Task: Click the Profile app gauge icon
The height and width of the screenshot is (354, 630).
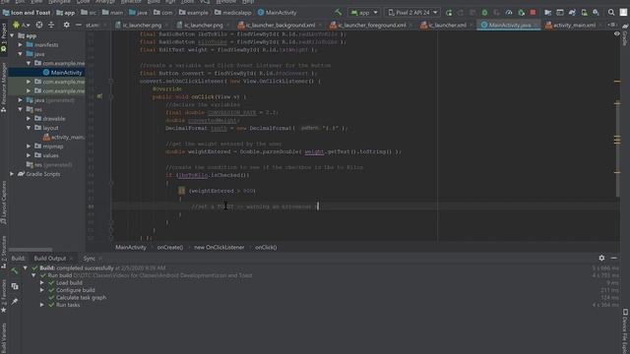Action: click(x=509, y=13)
